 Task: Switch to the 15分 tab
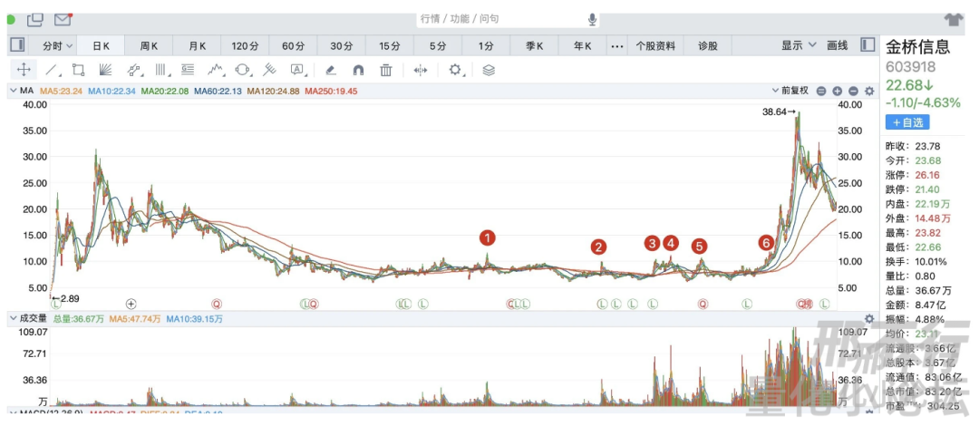pos(390,45)
